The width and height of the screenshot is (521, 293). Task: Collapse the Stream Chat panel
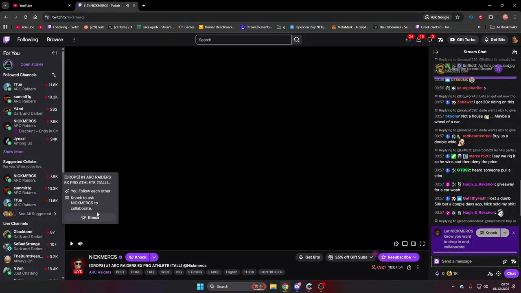(436, 52)
